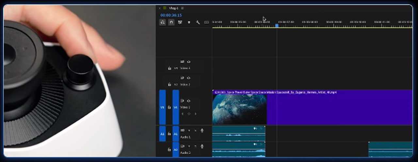Hide Video 3 track with eye icon

click(x=188, y=61)
